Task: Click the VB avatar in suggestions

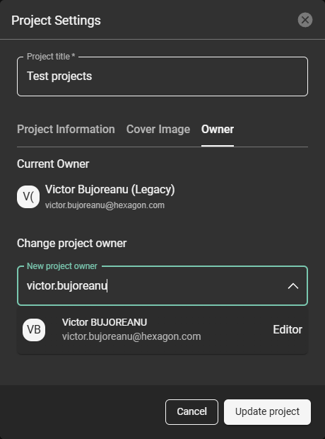Action: point(34,330)
